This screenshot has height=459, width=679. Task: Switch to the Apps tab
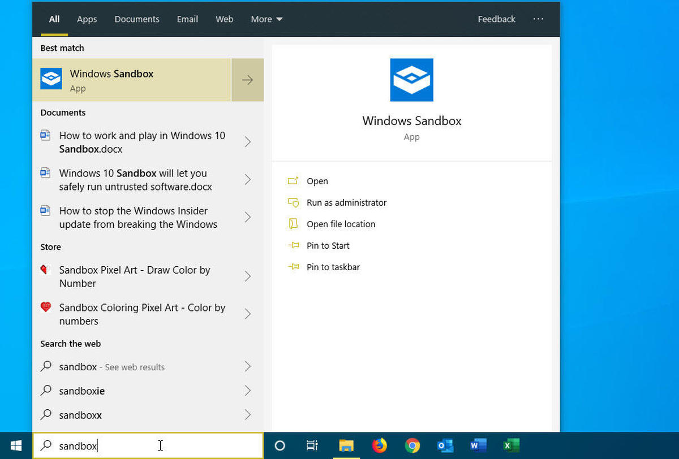87,19
